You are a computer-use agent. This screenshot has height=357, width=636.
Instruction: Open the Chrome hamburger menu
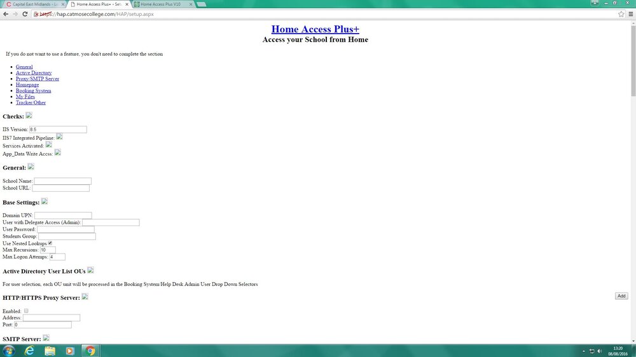pos(631,14)
